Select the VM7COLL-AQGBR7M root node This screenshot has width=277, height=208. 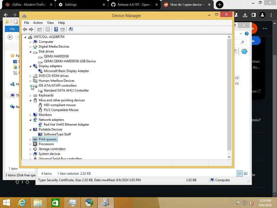click(49, 37)
